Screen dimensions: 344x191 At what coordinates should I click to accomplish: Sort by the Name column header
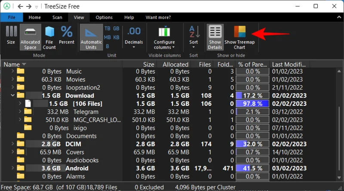point(61,65)
